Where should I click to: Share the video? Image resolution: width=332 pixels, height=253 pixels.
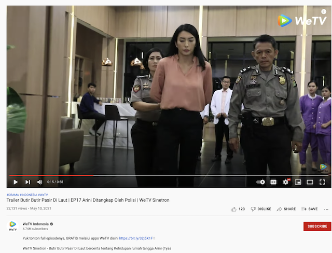click(x=286, y=209)
